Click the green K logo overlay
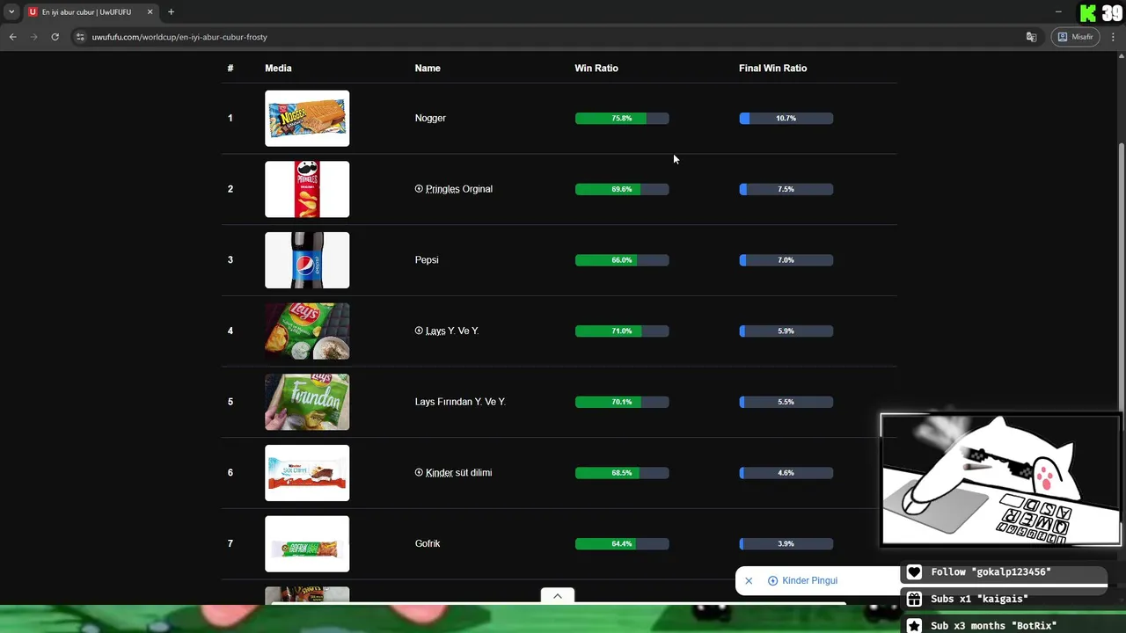Image resolution: width=1126 pixels, height=633 pixels. [1088, 13]
